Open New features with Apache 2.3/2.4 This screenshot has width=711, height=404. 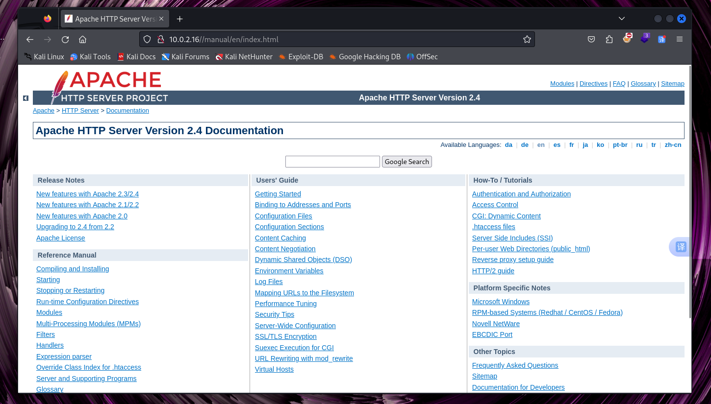point(87,194)
